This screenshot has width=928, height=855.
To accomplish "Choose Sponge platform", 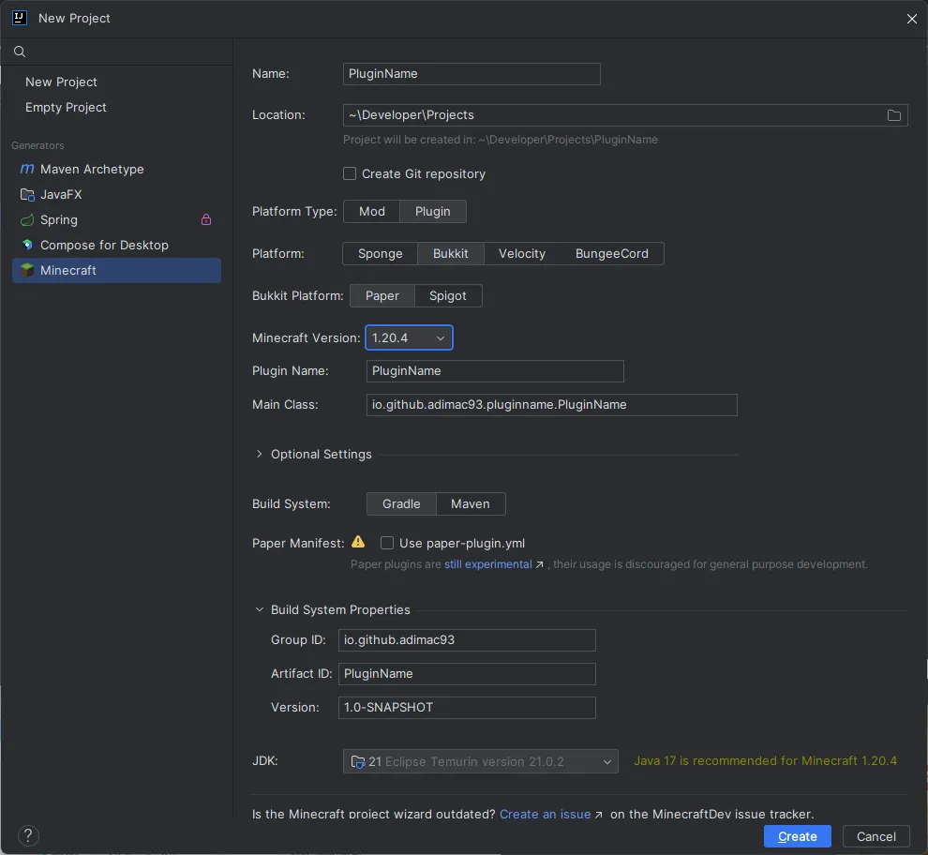I will click(380, 253).
